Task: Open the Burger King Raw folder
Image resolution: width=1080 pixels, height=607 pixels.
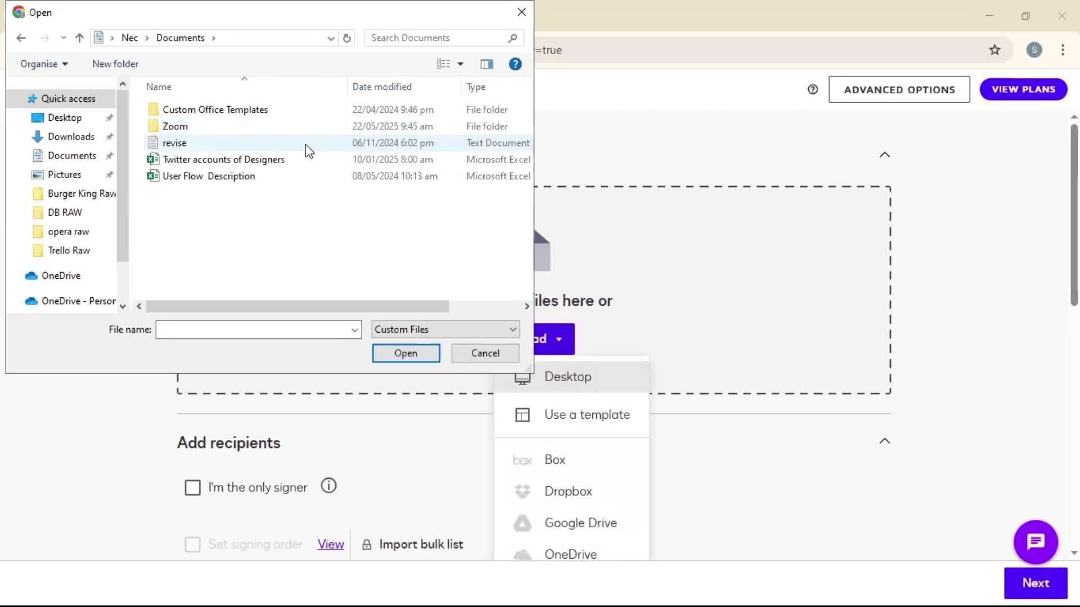Action: coord(74,193)
